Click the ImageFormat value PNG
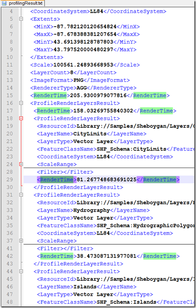This screenshot has height=308, width=196. [78, 80]
